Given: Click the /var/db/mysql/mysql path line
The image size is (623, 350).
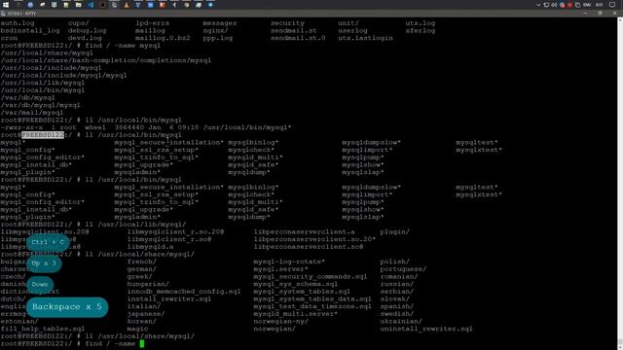Looking at the screenshot, I should pyautogui.click(x=40, y=105).
